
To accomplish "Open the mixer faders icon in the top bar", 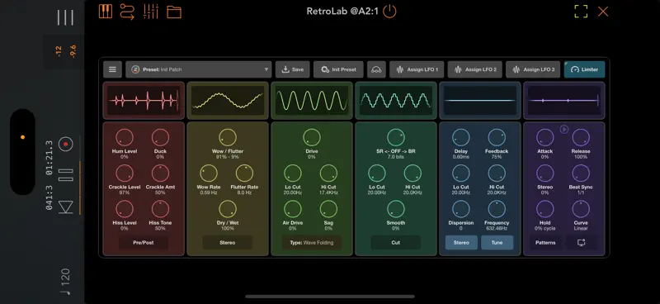I will [x=151, y=12].
